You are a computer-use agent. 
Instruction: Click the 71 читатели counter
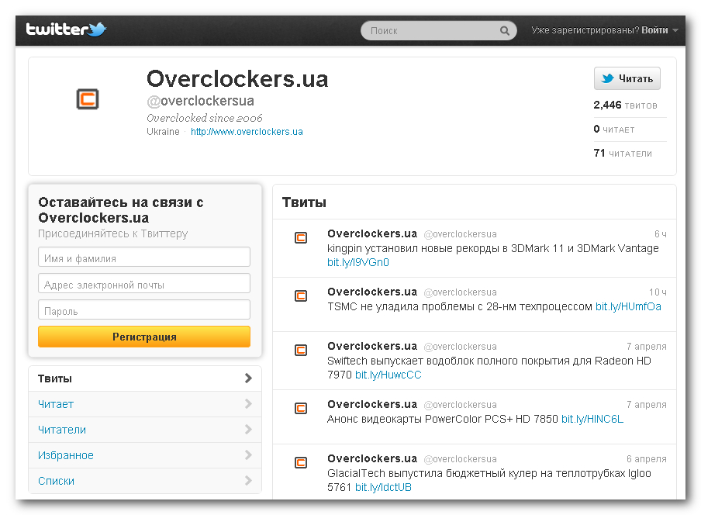(x=623, y=154)
